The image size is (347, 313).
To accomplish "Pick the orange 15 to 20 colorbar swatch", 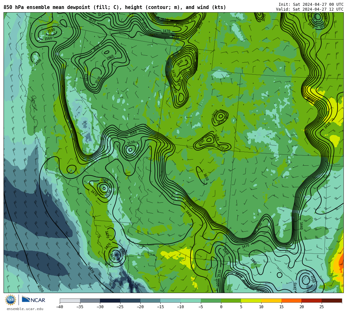I will (291, 300).
